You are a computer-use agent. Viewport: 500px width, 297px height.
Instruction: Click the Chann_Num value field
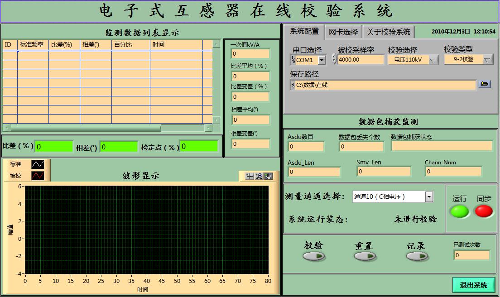[x=453, y=172]
